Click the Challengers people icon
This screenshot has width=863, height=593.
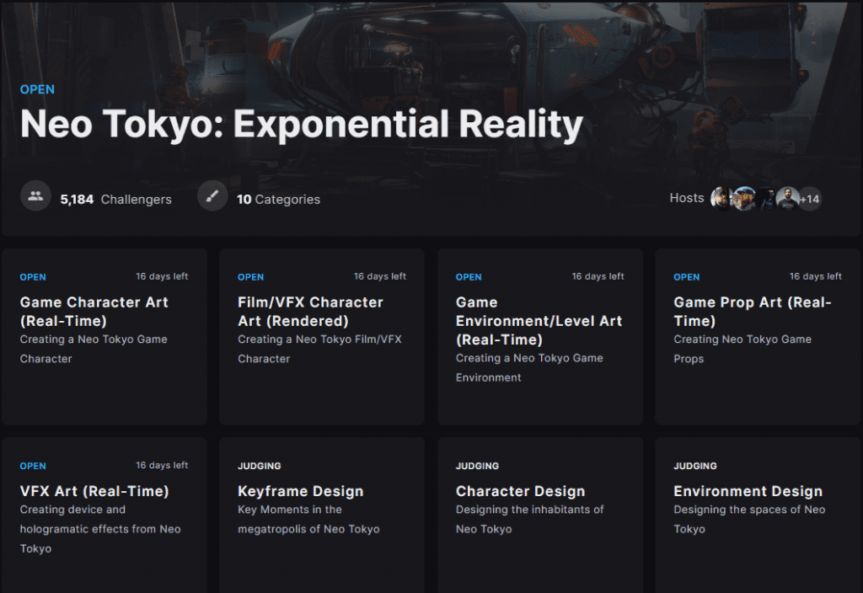coord(35,195)
